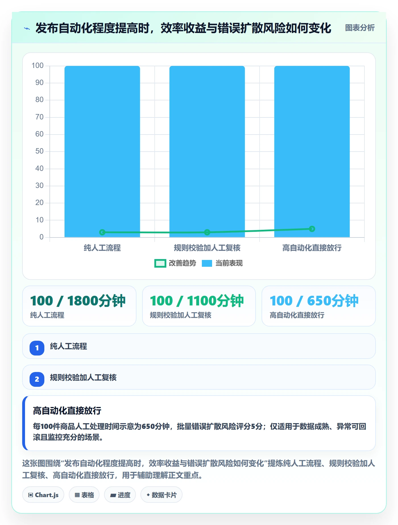Click 高自动化直接放行 caption under the 650分钟 value
Viewport: 398px width, 525px height.
tap(297, 315)
